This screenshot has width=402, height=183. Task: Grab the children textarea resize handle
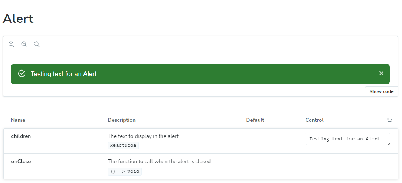click(x=388, y=143)
